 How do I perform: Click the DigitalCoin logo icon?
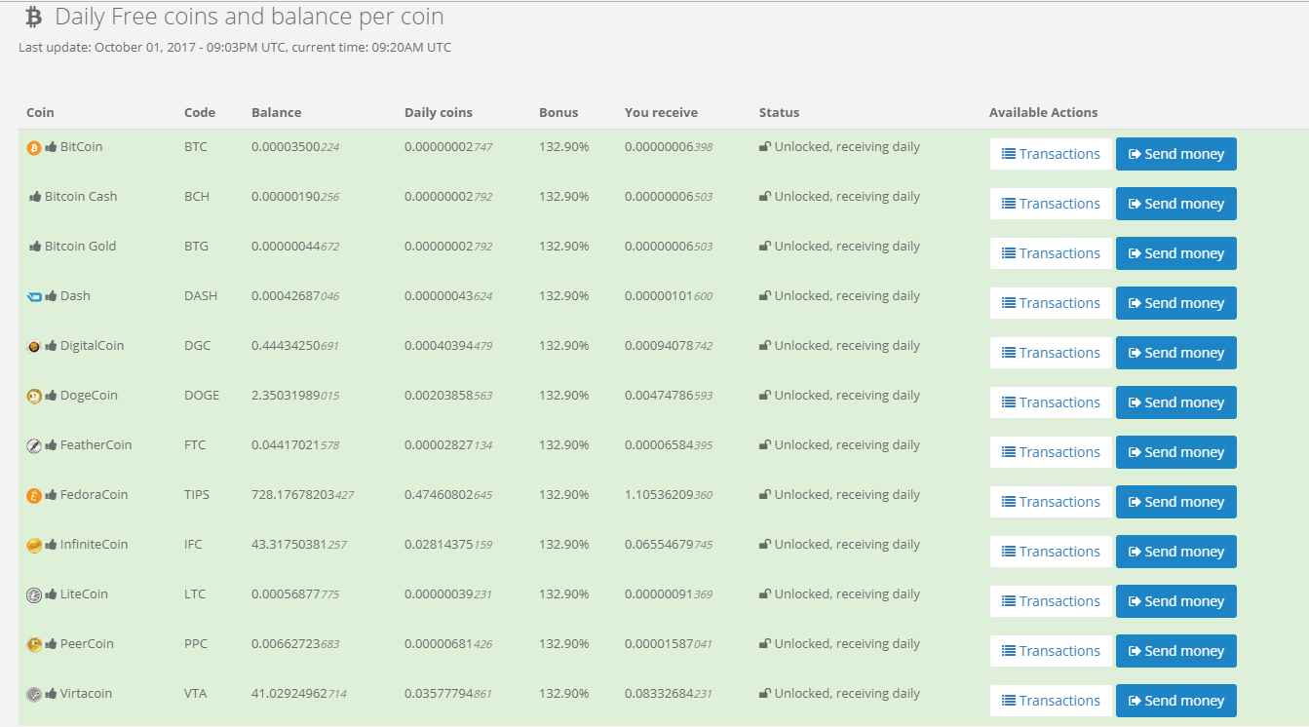pyautogui.click(x=34, y=347)
